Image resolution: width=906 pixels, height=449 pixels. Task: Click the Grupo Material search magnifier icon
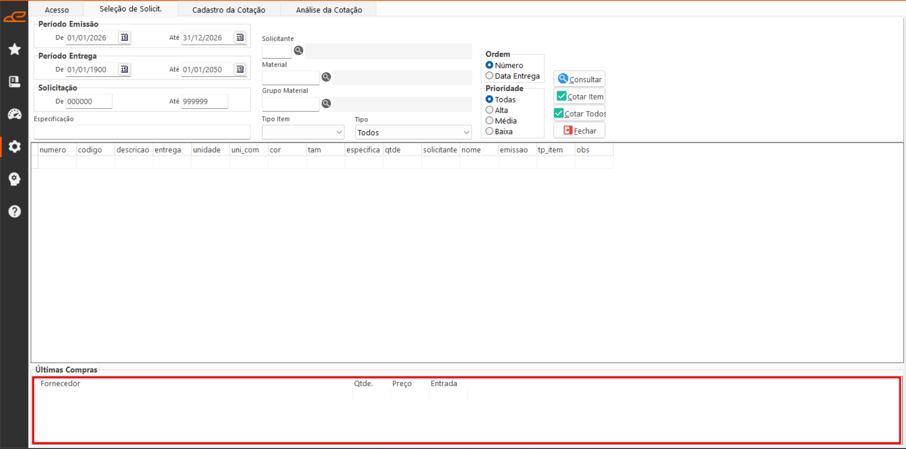[x=326, y=103]
